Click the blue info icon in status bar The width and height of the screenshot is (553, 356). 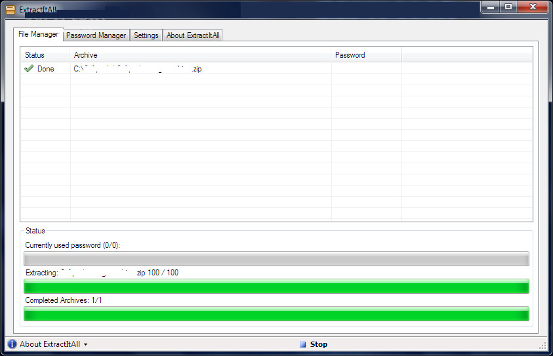pyautogui.click(x=12, y=344)
